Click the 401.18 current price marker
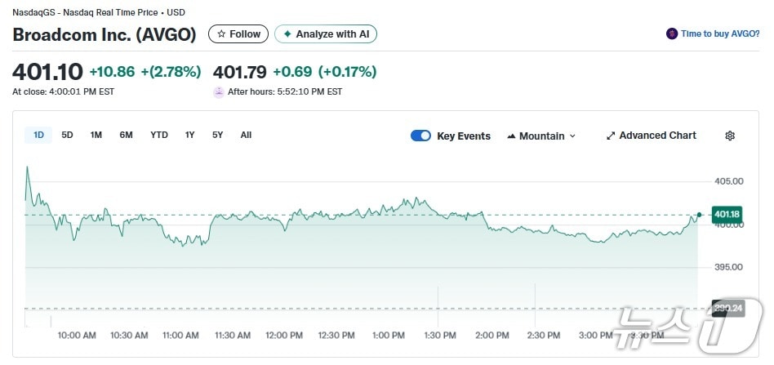774x365 pixels. pos(726,214)
